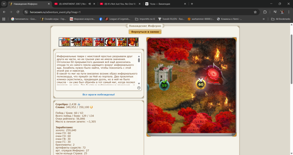Click the silver icon next to 2,438
This screenshot has height=155, width=293.
[79, 104]
